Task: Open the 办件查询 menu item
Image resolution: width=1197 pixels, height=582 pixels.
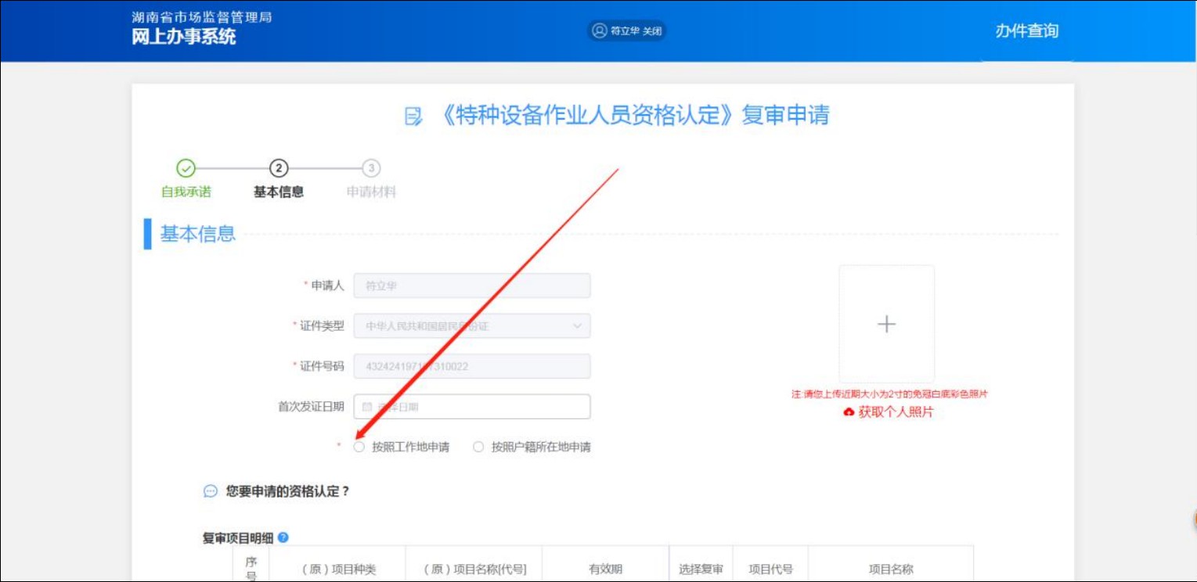Action: point(1026,31)
